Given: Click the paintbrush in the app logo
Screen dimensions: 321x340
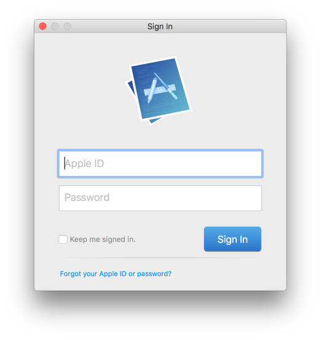Looking at the screenshot, I should [166, 86].
